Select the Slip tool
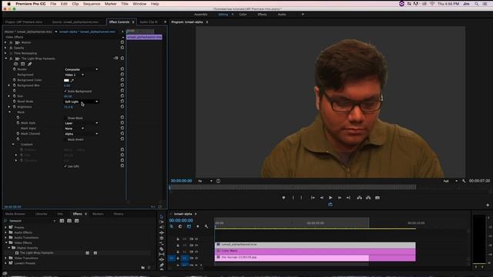 click(x=162, y=254)
